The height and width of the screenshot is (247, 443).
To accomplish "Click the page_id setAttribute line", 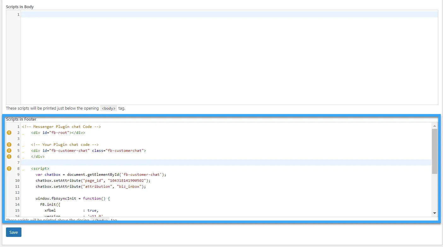I will (x=93, y=181).
